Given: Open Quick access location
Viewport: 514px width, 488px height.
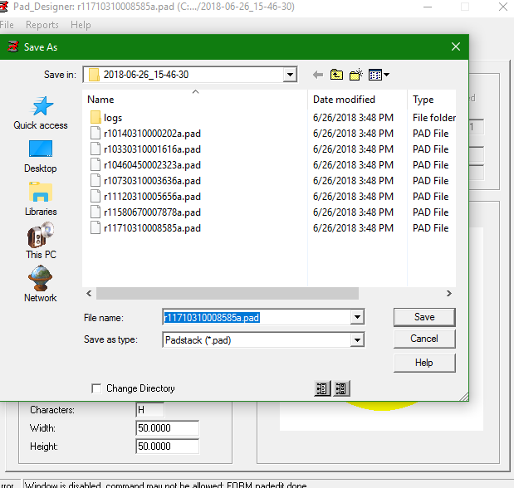Looking at the screenshot, I should [41, 113].
